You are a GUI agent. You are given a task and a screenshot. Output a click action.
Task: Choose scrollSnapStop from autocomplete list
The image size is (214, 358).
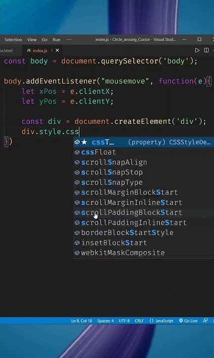pos(144,172)
